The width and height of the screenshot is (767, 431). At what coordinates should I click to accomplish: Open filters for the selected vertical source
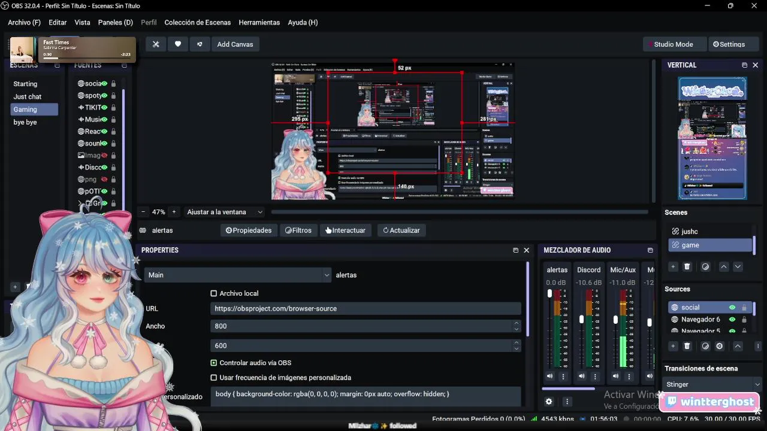click(705, 346)
